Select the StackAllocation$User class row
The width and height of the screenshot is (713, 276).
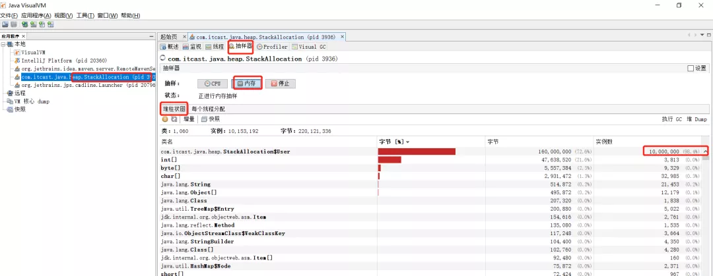tap(431, 152)
